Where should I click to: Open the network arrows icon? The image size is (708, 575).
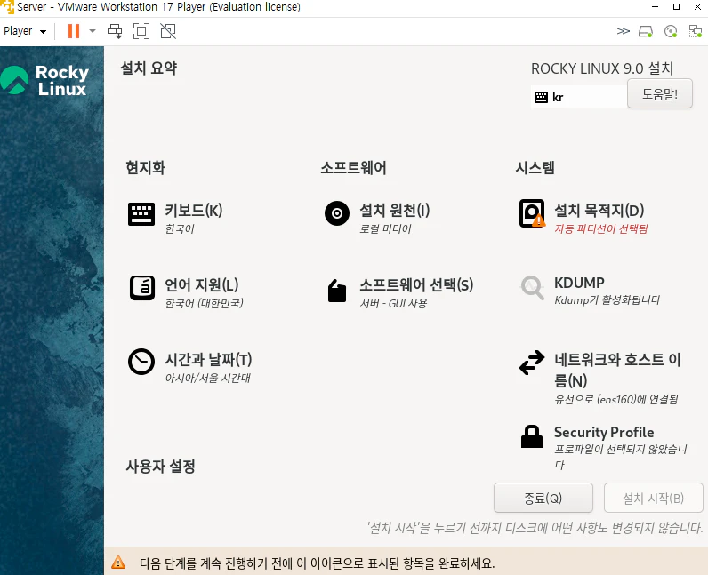pos(532,363)
